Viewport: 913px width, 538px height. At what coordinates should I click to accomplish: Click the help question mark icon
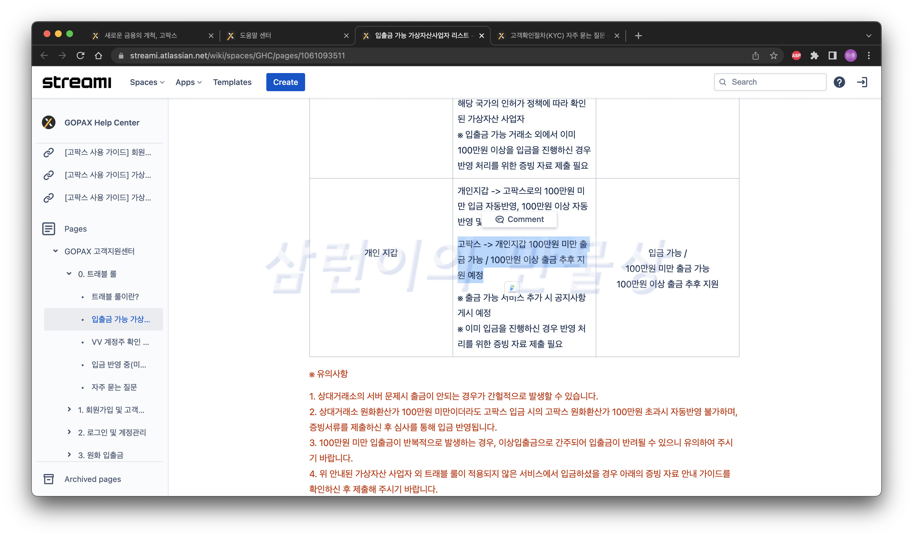coord(839,82)
